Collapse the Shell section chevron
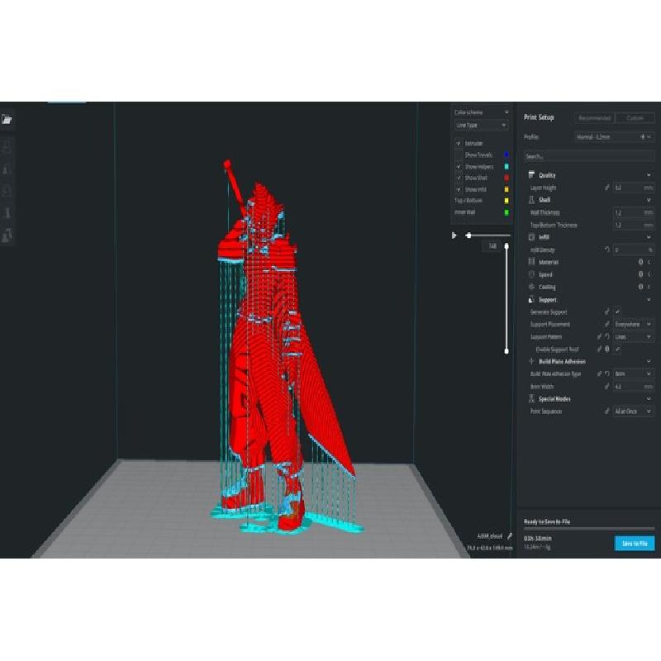 [x=649, y=200]
